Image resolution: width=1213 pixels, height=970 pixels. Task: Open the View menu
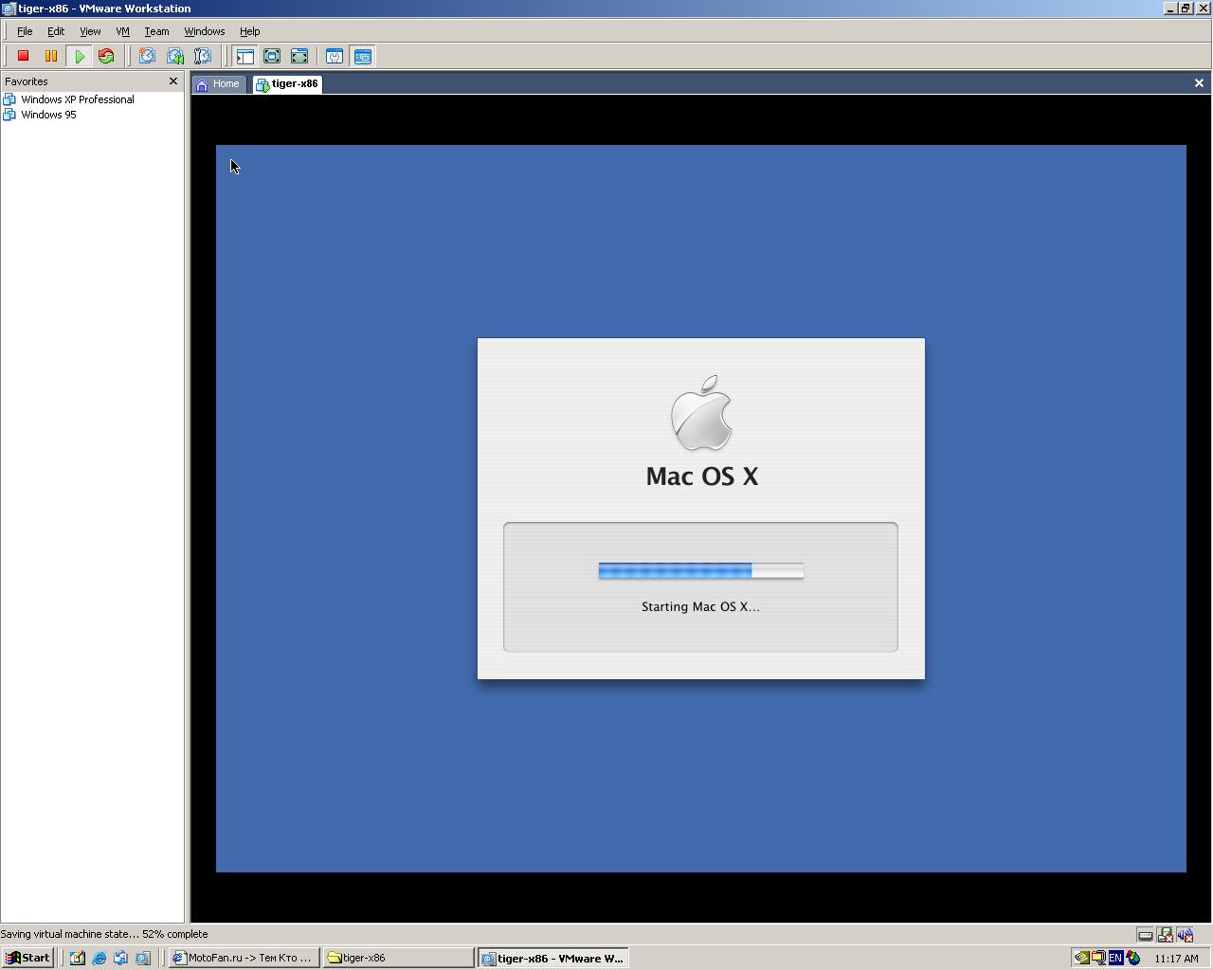coord(90,31)
